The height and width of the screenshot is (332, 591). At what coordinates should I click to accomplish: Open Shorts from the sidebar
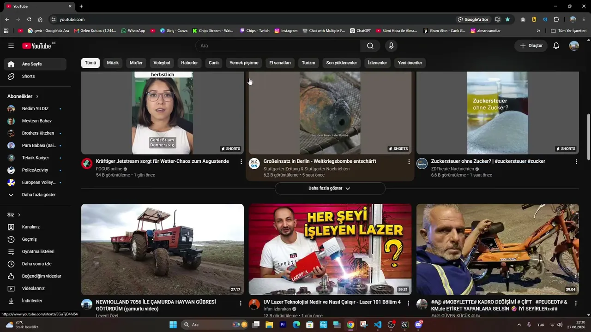35,76
